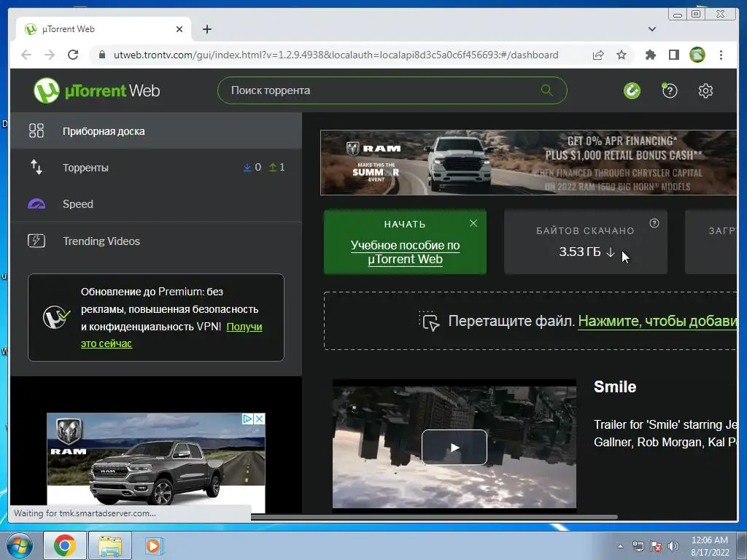Click the Premium µTorrent checkmark icon
This screenshot has height=560, width=747.
tap(56, 317)
